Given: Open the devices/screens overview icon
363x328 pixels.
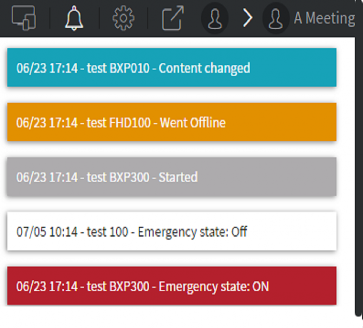Looking at the screenshot, I should coord(24,18).
